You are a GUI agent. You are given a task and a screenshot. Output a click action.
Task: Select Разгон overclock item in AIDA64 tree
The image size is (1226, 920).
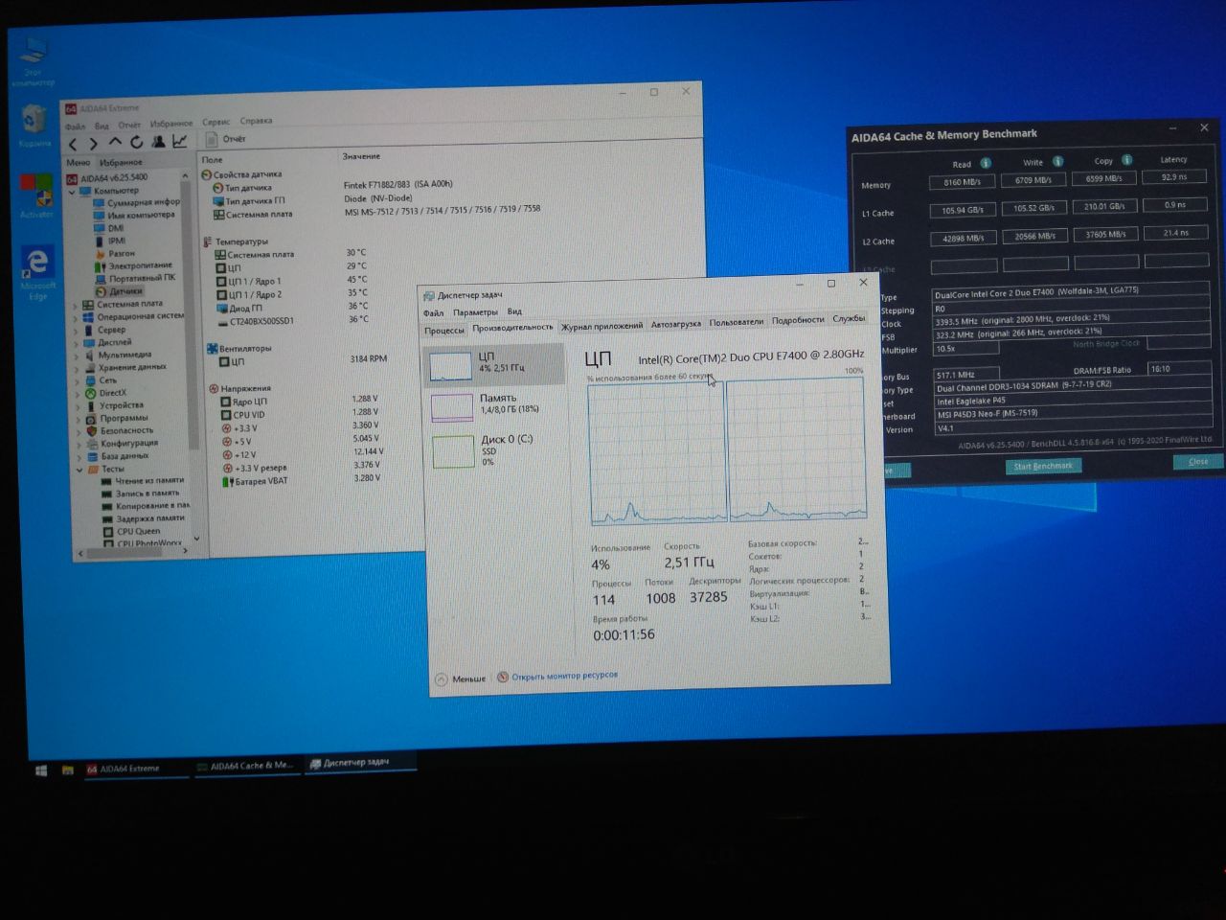[114, 254]
